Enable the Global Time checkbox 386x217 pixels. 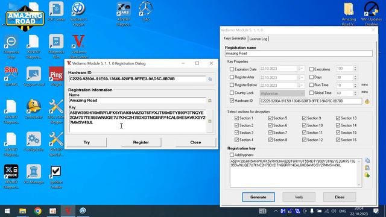point(311,93)
